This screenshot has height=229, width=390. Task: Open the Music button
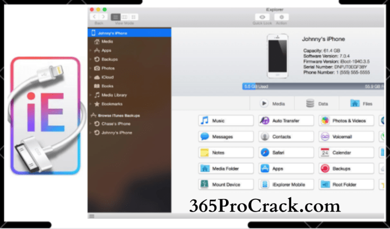pos(226,121)
